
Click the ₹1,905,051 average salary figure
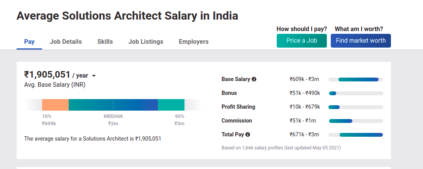pyautogui.click(x=47, y=75)
